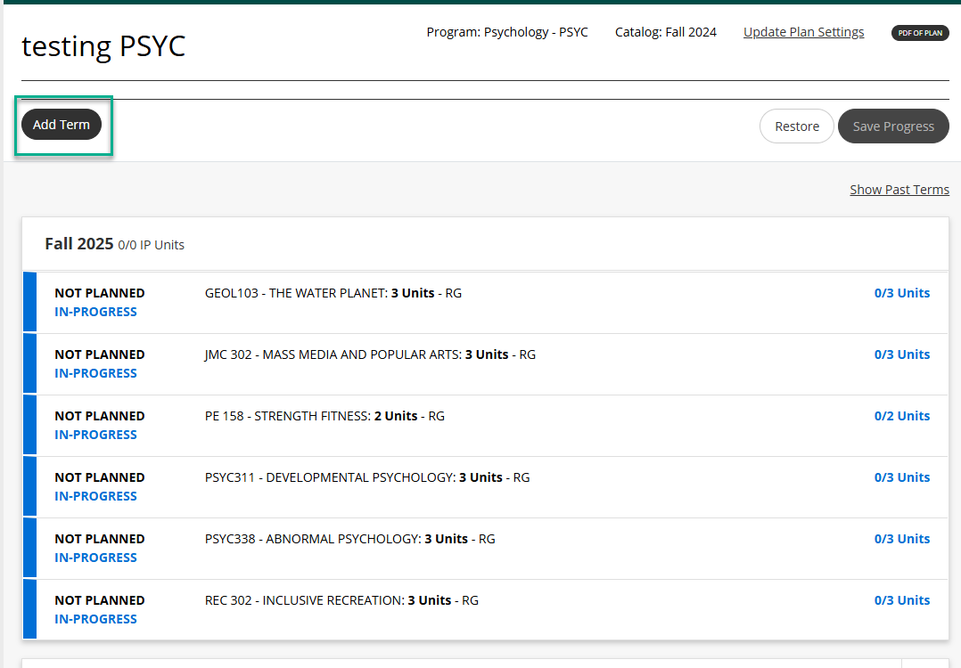Select the Fall 2025 term header

[79, 244]
